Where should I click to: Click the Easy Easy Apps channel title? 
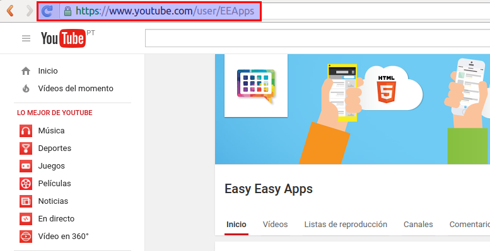[269, 189]
